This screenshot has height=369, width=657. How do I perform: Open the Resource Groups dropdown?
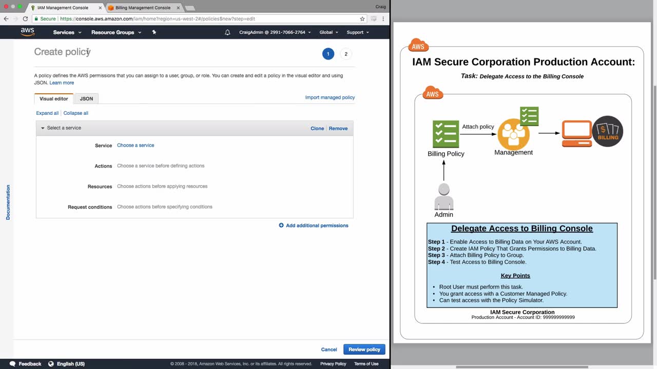point(116,32)
